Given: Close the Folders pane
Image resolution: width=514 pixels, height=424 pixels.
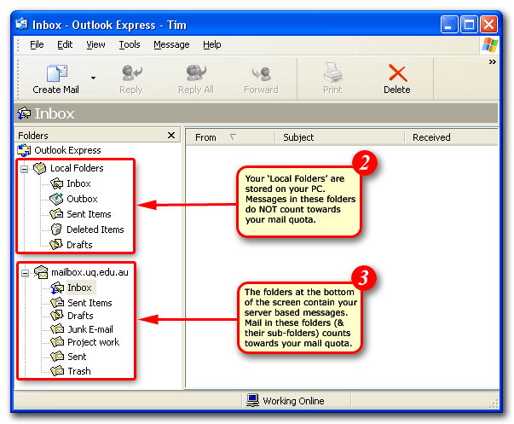Looking at the screenshot, I should coord(170,136).
